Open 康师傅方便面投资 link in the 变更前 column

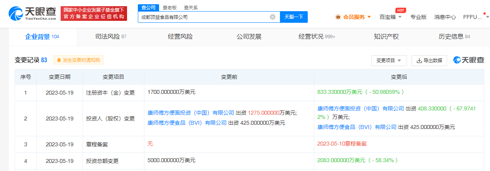[191, 113]
